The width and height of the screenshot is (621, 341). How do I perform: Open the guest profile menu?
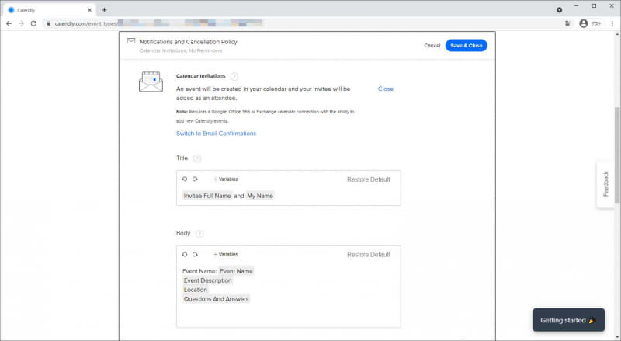(590, 23)
